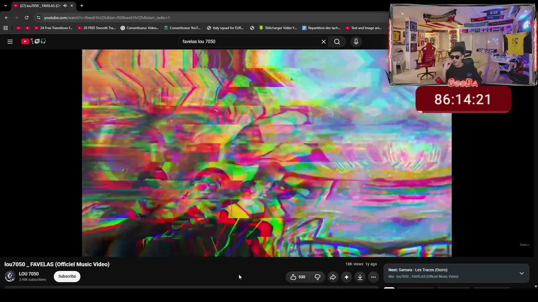The width and height of the screenshot is (538, 302).
Task: Run the search with the magnifier icon
Action: pyautogui.click(x=337, y=42)
